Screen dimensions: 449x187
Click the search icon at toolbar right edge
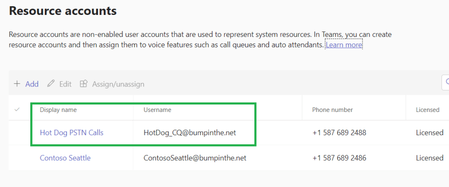446,82
